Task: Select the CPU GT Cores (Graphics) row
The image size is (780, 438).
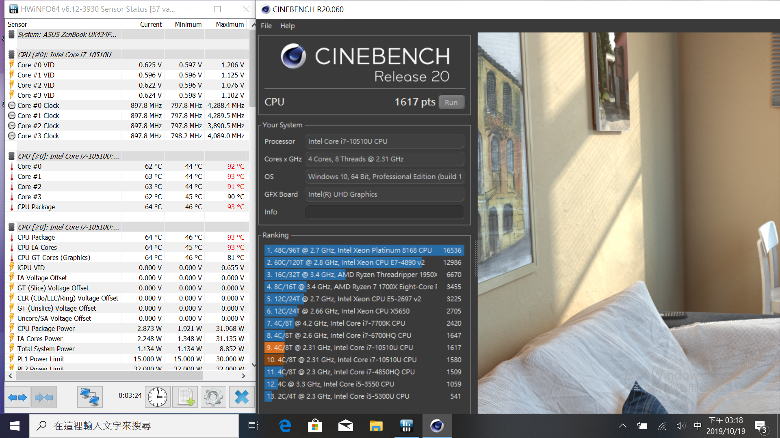Action: pyautogui.click(x=126, y=258)
